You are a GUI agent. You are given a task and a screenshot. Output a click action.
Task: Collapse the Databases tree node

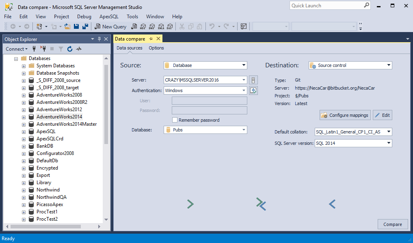(x=16, y=59)
